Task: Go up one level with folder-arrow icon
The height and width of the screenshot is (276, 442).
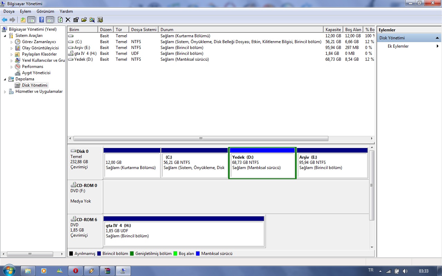Action: 23,20
